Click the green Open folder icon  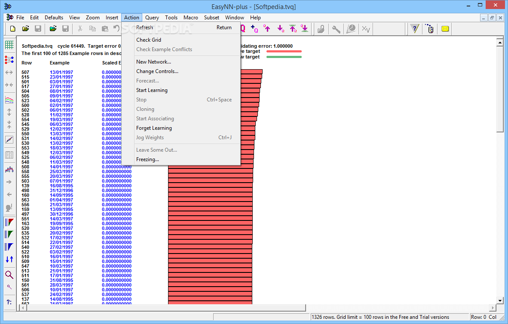(53, 29)
